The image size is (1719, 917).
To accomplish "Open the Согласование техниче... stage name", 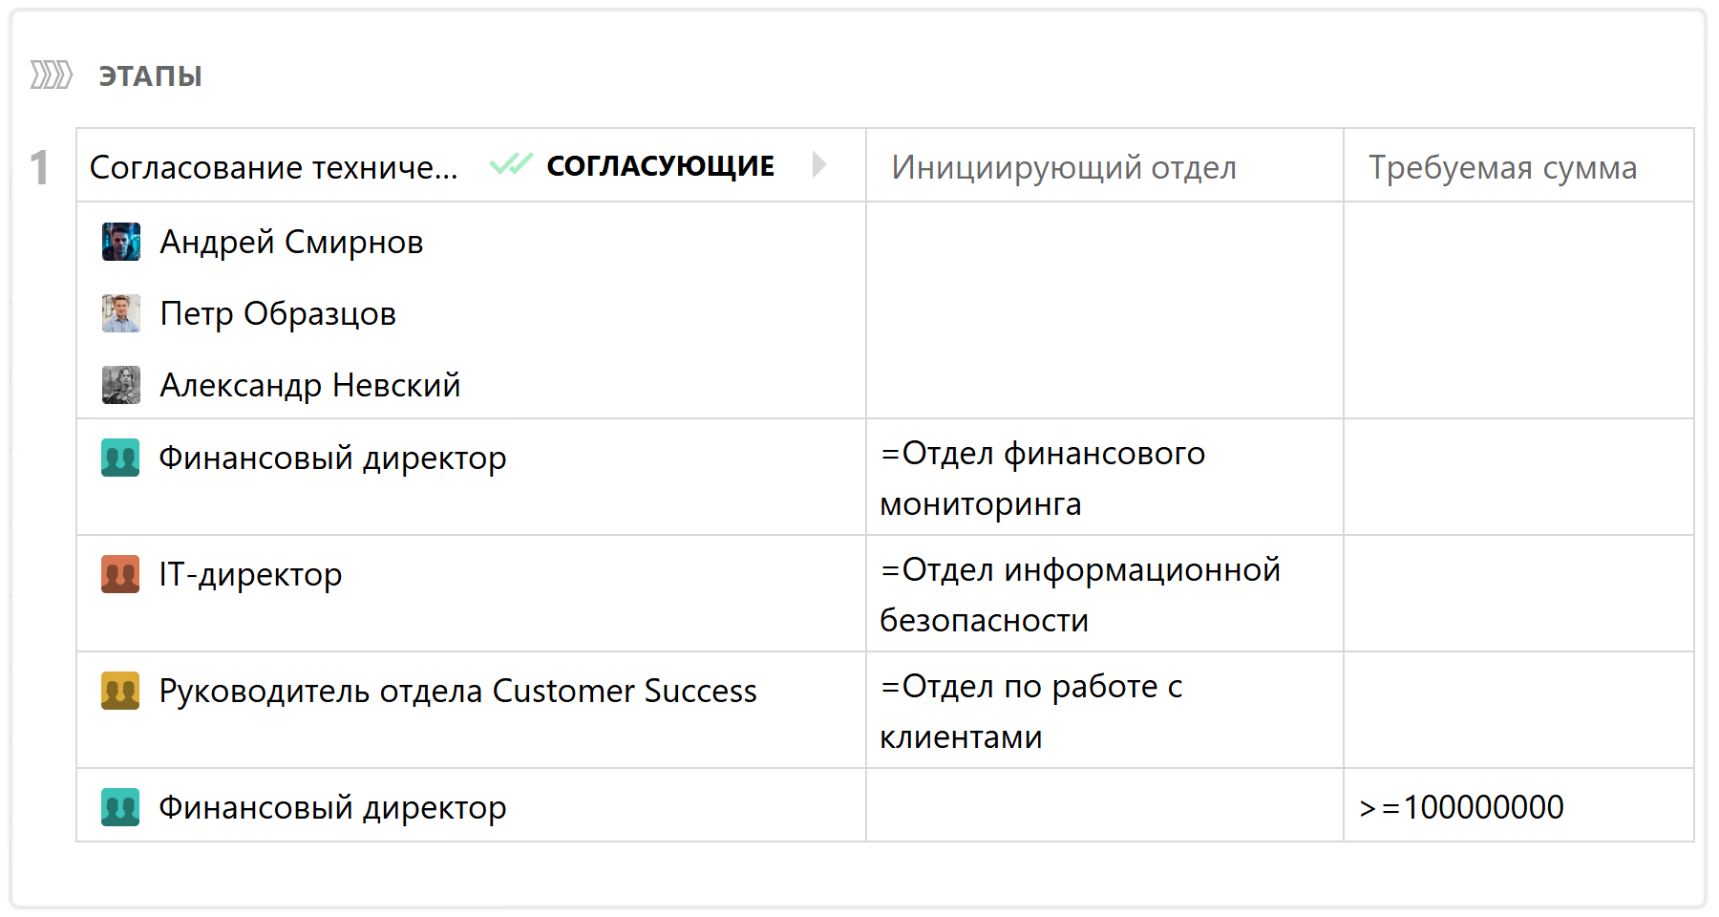I will (274, 167).
